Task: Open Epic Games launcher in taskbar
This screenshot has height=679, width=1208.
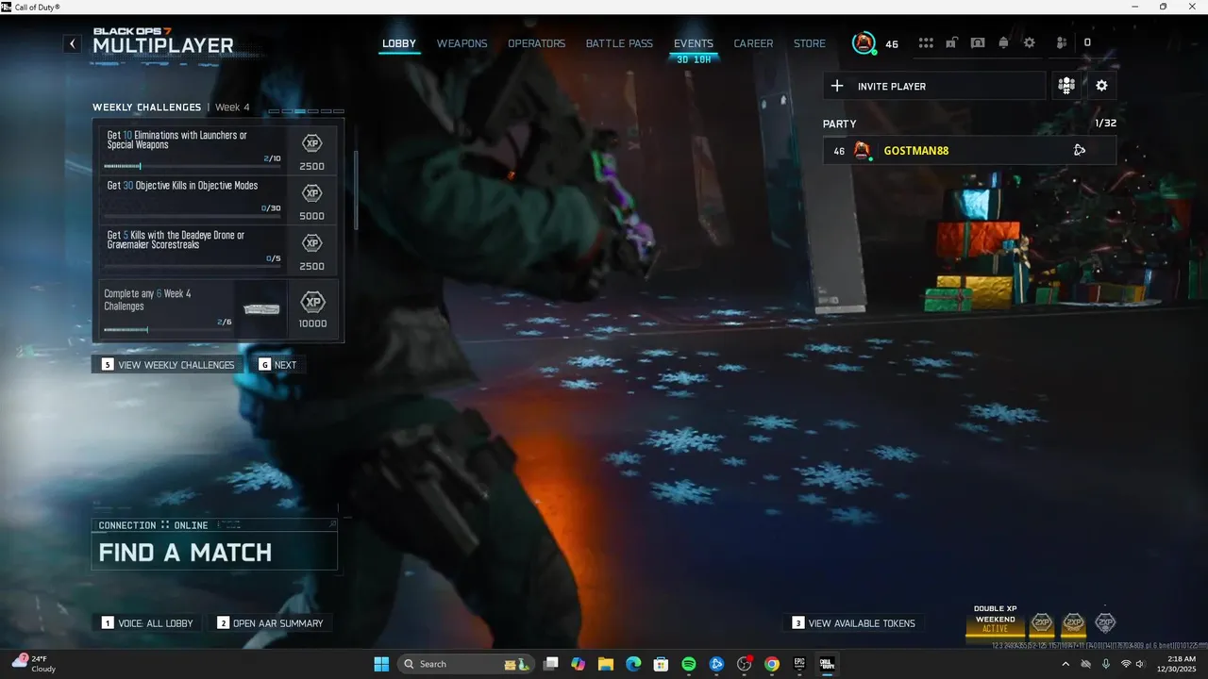Action: tap(799, 664)
